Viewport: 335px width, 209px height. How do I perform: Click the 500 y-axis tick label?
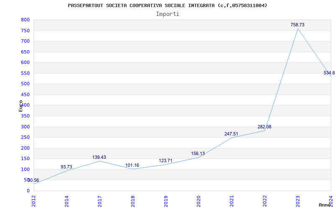pos(25,84)
